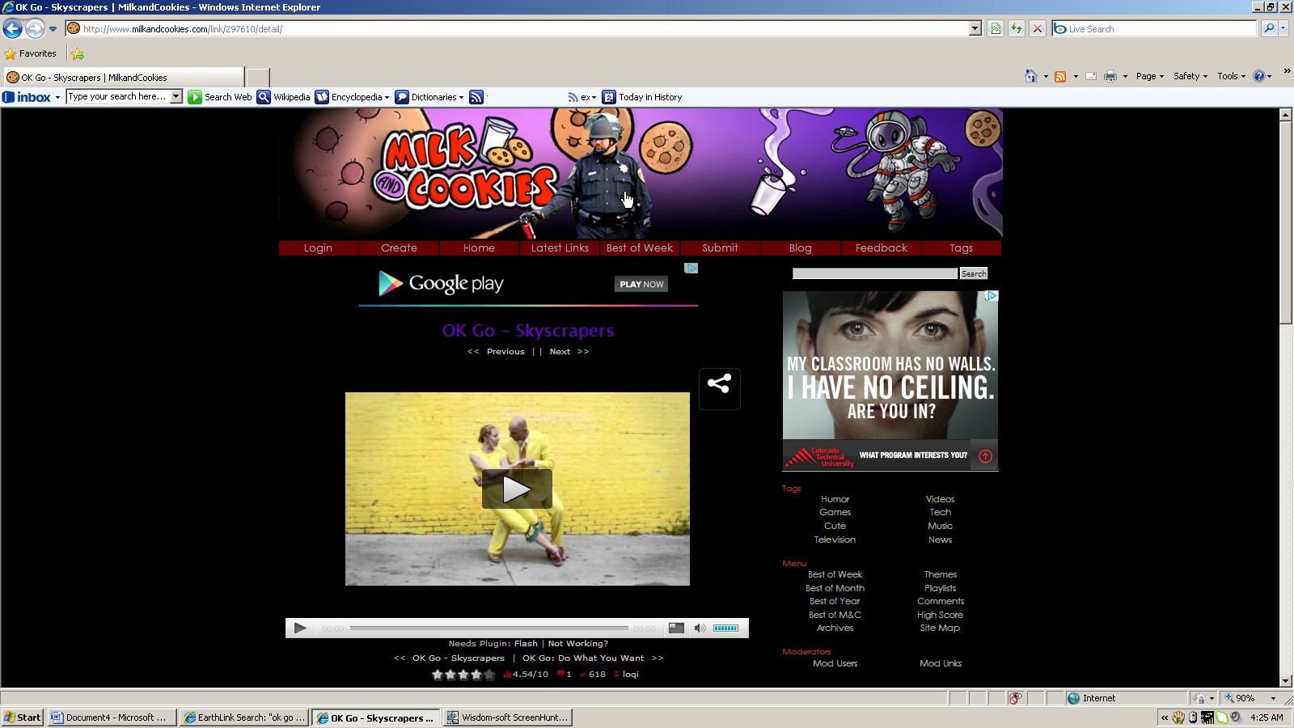Image resolution: width=1294 pixels, height=728 pixels.
Task: Open the Read Mail envelope icon
Action: click(1091, 76)
